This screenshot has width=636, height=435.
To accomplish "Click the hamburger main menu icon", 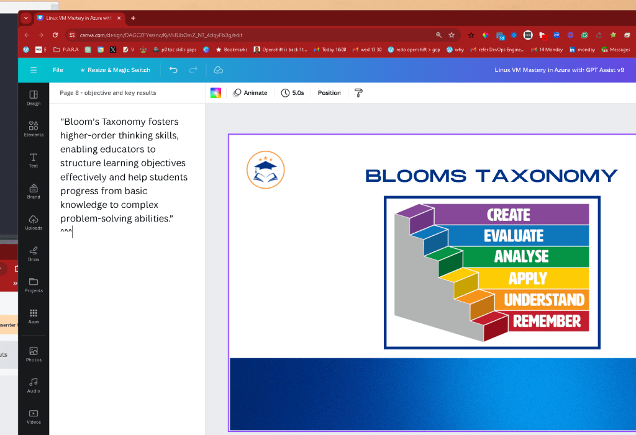I will coord(34,70).
